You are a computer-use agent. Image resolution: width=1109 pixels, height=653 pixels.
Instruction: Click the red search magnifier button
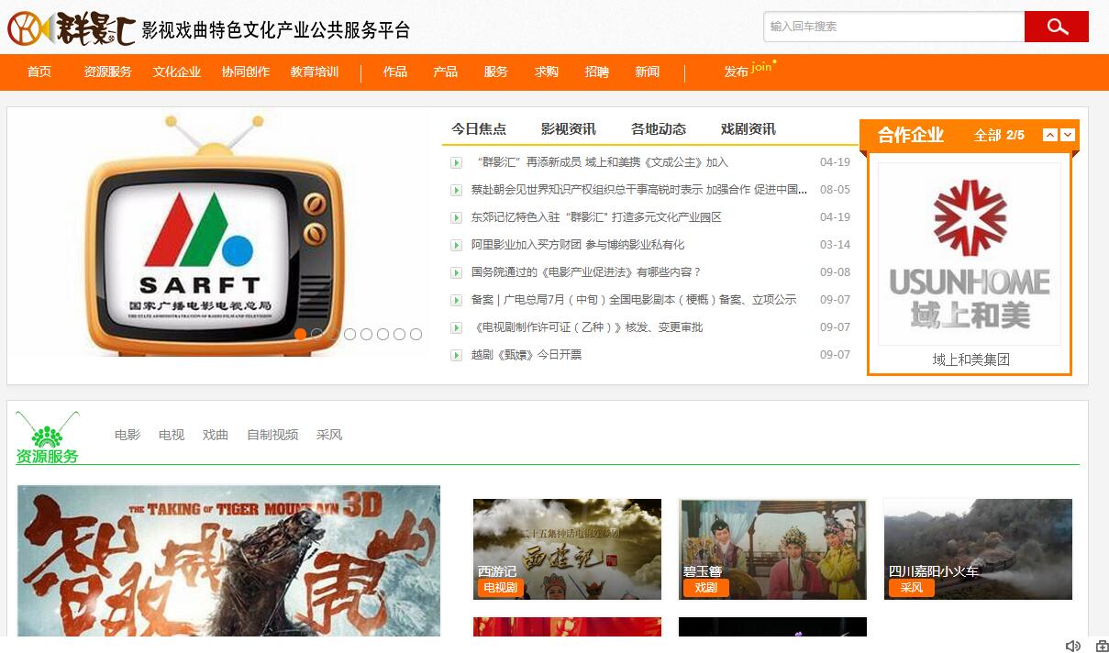coord(1056,27)
